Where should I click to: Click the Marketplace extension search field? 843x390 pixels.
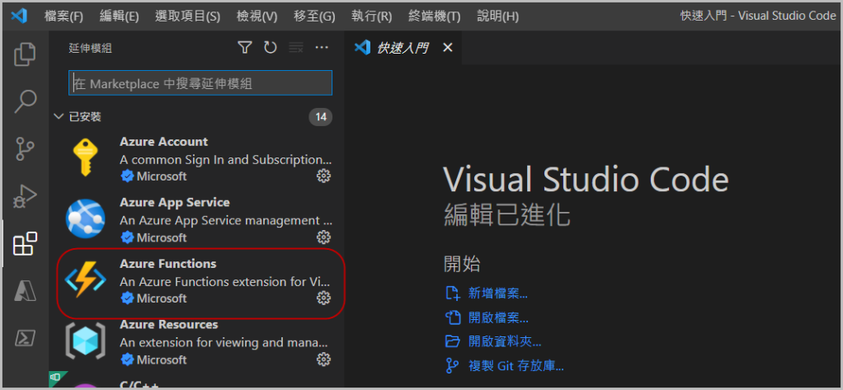point(200,83)
